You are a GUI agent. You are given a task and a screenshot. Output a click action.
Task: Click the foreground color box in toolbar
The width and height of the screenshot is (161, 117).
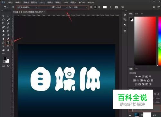5,59
